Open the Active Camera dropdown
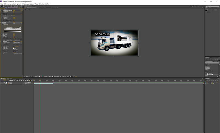This screenshot has width=220, height=133. (57, 77)
